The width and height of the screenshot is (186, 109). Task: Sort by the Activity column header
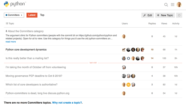(176, 23)
